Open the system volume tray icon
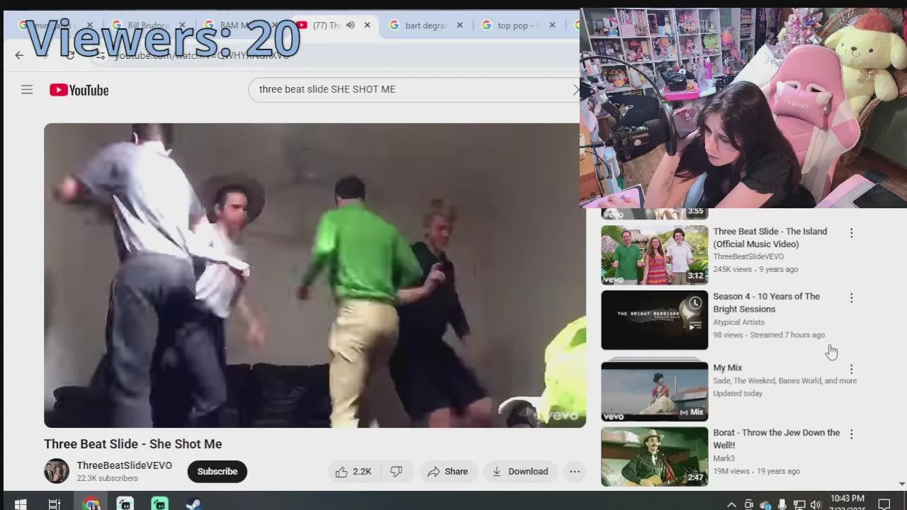The width and height of the screenshot is (907, 510). (816, 504)
